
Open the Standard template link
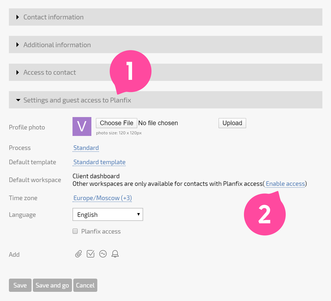pyautogui.click(x=99, y=162)
